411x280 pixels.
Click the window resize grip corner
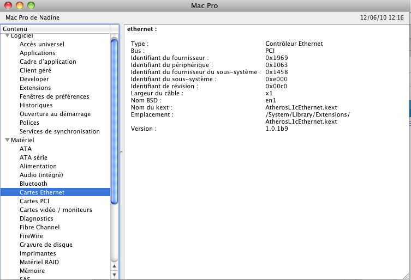pos(406,276)
